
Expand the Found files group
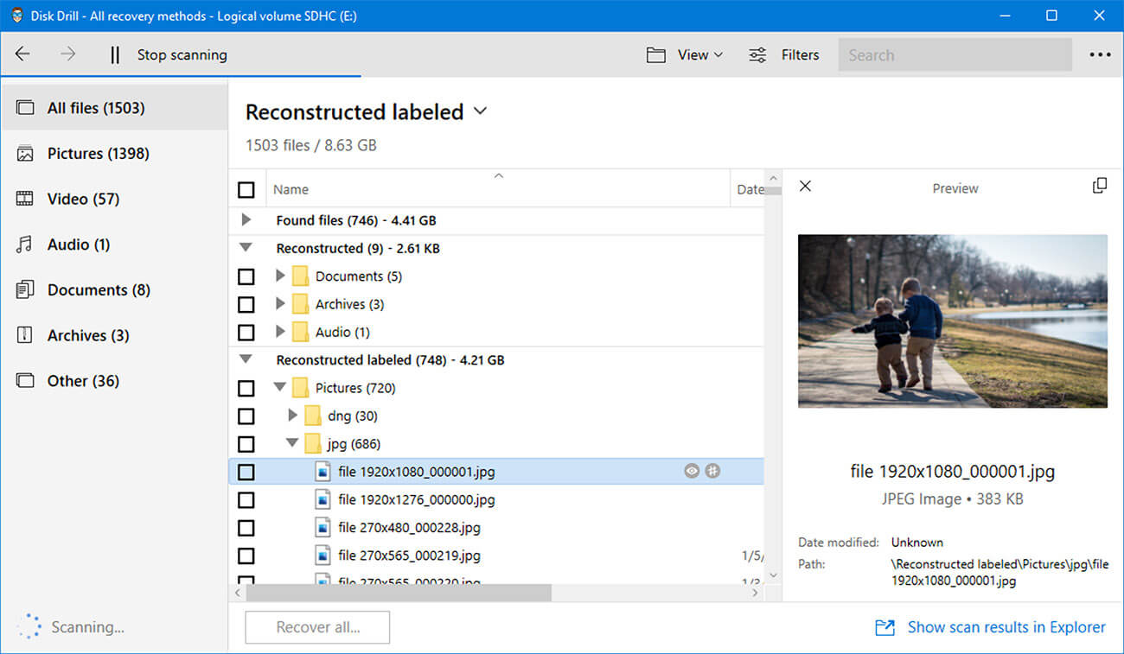(246, 220)
